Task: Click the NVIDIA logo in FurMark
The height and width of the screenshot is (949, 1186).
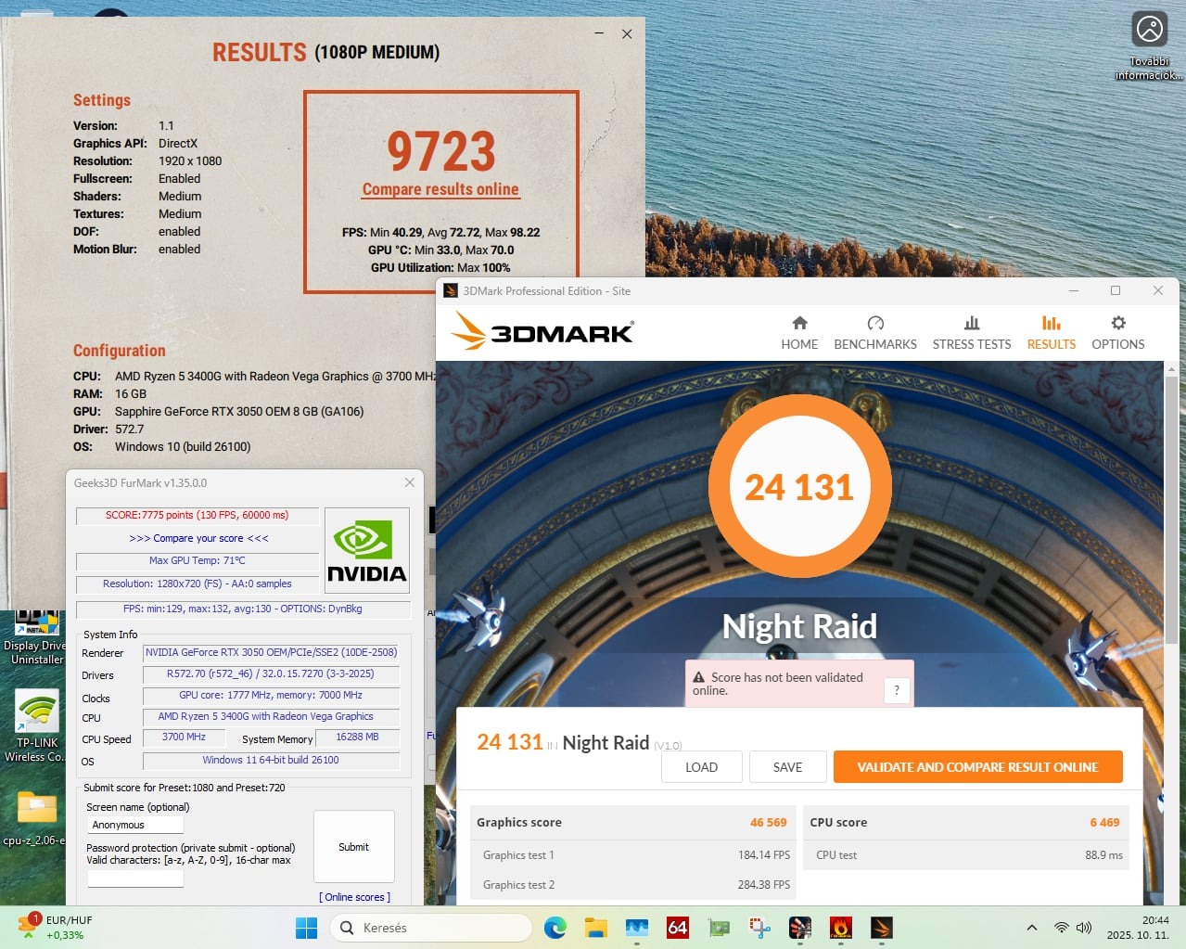Action: click(367, 550)
